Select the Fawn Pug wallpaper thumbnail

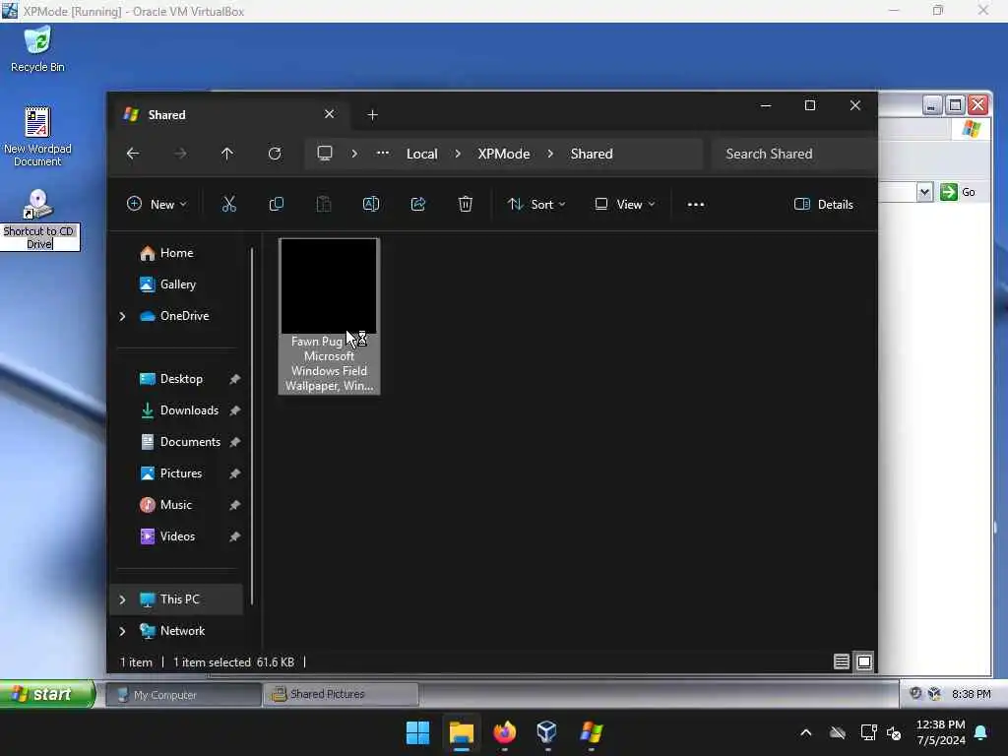point(329,316)
